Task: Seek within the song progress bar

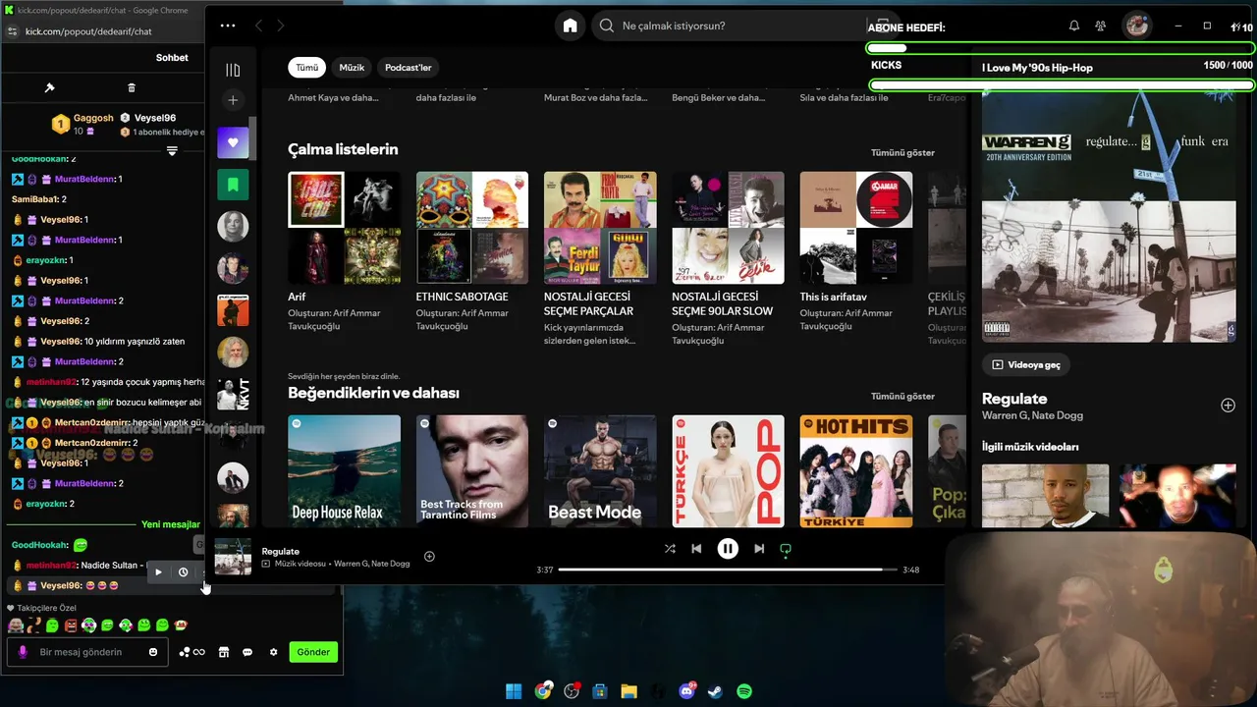Action: point(728,570)
